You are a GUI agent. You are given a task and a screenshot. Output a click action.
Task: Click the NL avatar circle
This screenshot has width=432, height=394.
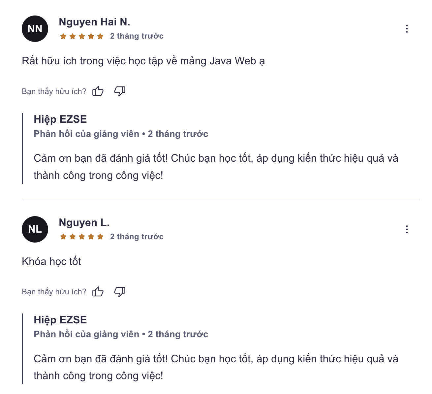(35, 229)
